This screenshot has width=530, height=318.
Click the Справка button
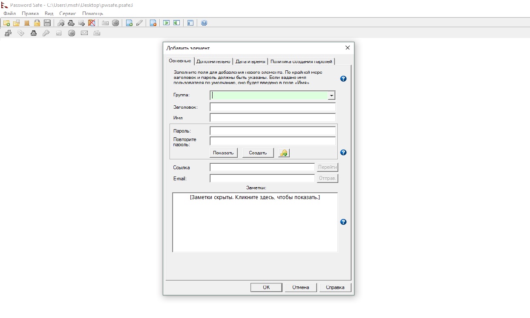point(335,287)
